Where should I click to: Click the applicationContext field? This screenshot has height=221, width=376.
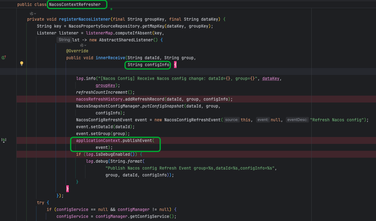click(x=98, y=141)
